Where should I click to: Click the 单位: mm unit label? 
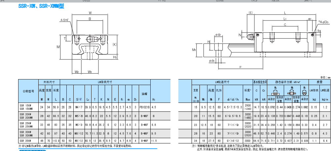pyautogui.click(x=325, y=78)
